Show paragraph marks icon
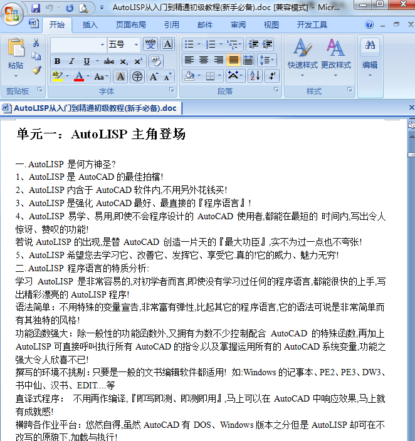 click(x=272, y=76)
